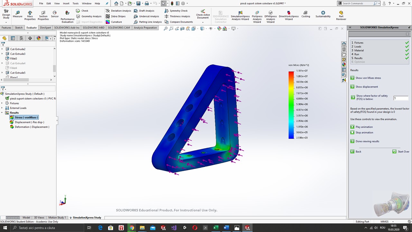412x232 pixels.
Task: Switch to Motion Study 1 tab
Action: tap(57, 217)
